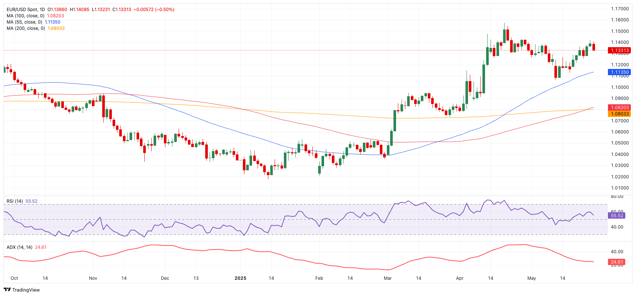Click the TradingView logo icon

click(x=7, y=290)
